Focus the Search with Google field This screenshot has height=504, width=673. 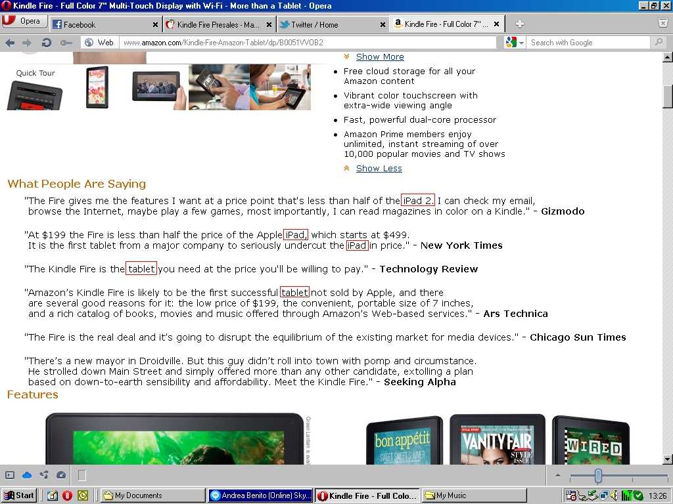pyautogui.click(x=588, y=43)
